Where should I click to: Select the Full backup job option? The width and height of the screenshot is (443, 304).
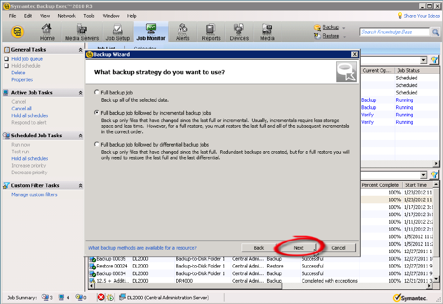tap(97, 92)
